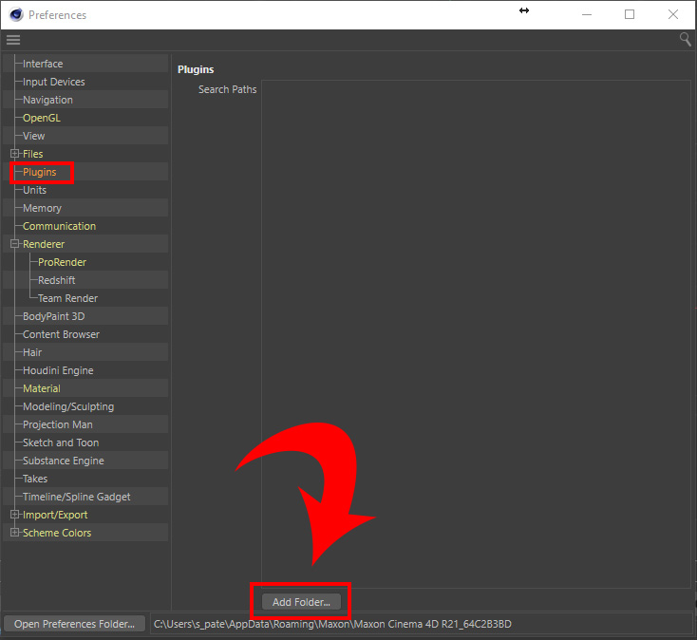Click the Cinema 4D logo icon

(x=15, y=15)
